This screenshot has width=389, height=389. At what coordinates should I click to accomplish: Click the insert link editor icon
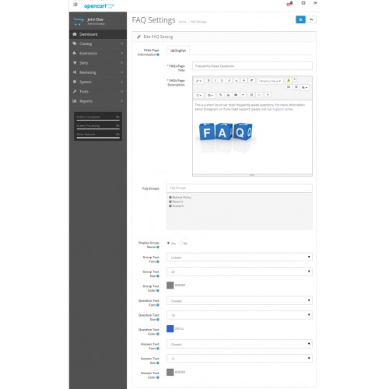pos(220,95)
